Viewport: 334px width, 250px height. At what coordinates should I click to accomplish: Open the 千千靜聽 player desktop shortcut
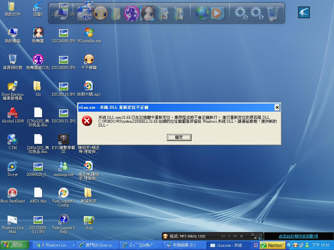coord(89,62)
